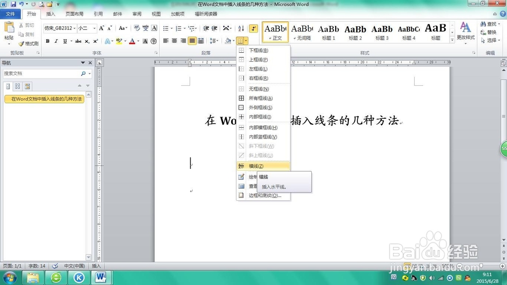Click the shading paint bucket
The height and width of the screenshot is (285, 507).
228,41
